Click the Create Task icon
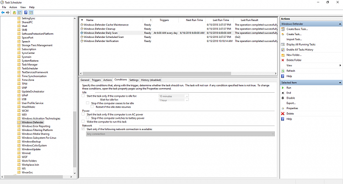The width and height of the screenshot is (343, 184). pyautogui.click(x=283, y=34)
